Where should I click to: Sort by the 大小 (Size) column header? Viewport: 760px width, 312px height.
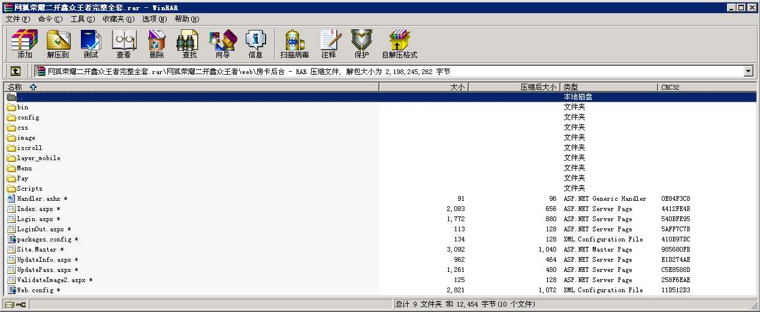pos(424,87)
